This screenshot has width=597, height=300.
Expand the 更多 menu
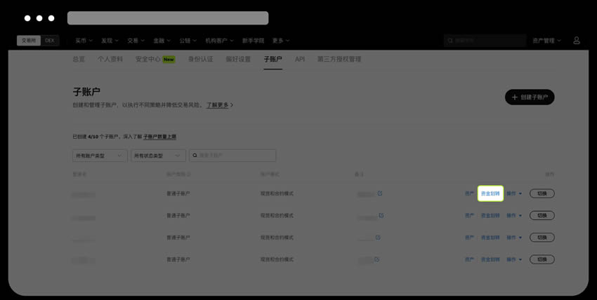click(x=281, y=41)
